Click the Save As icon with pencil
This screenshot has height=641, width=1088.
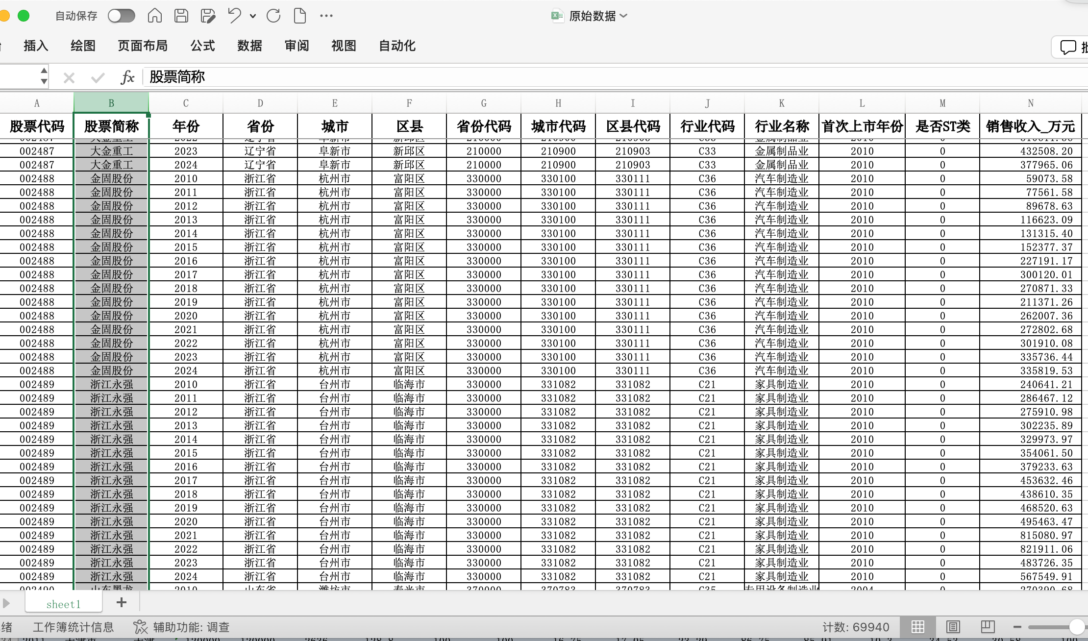[x=208, y=16]
